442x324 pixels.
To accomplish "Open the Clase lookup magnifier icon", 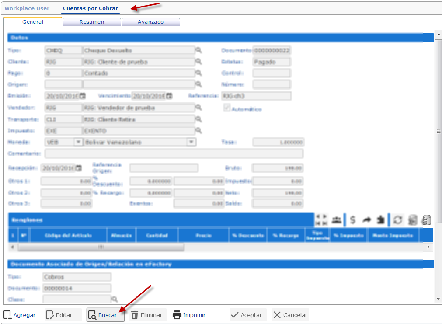I will click(x=115, y=299).
